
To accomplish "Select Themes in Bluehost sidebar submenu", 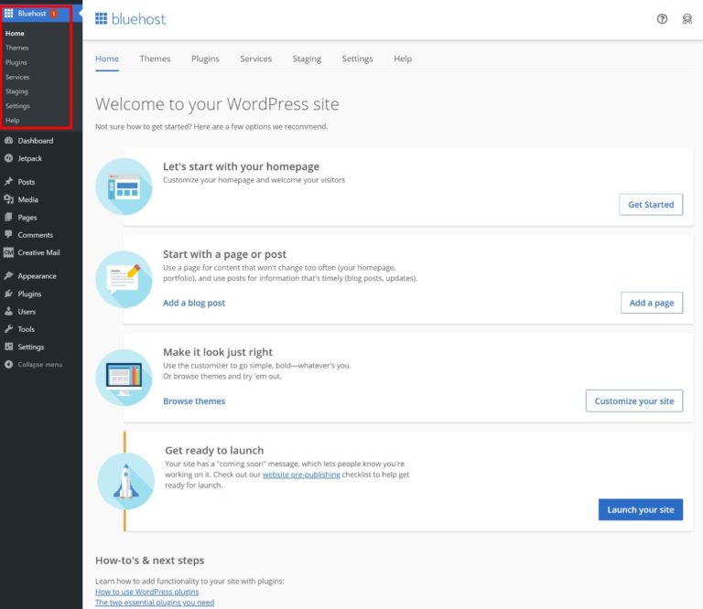I will [x=17, y=48].
